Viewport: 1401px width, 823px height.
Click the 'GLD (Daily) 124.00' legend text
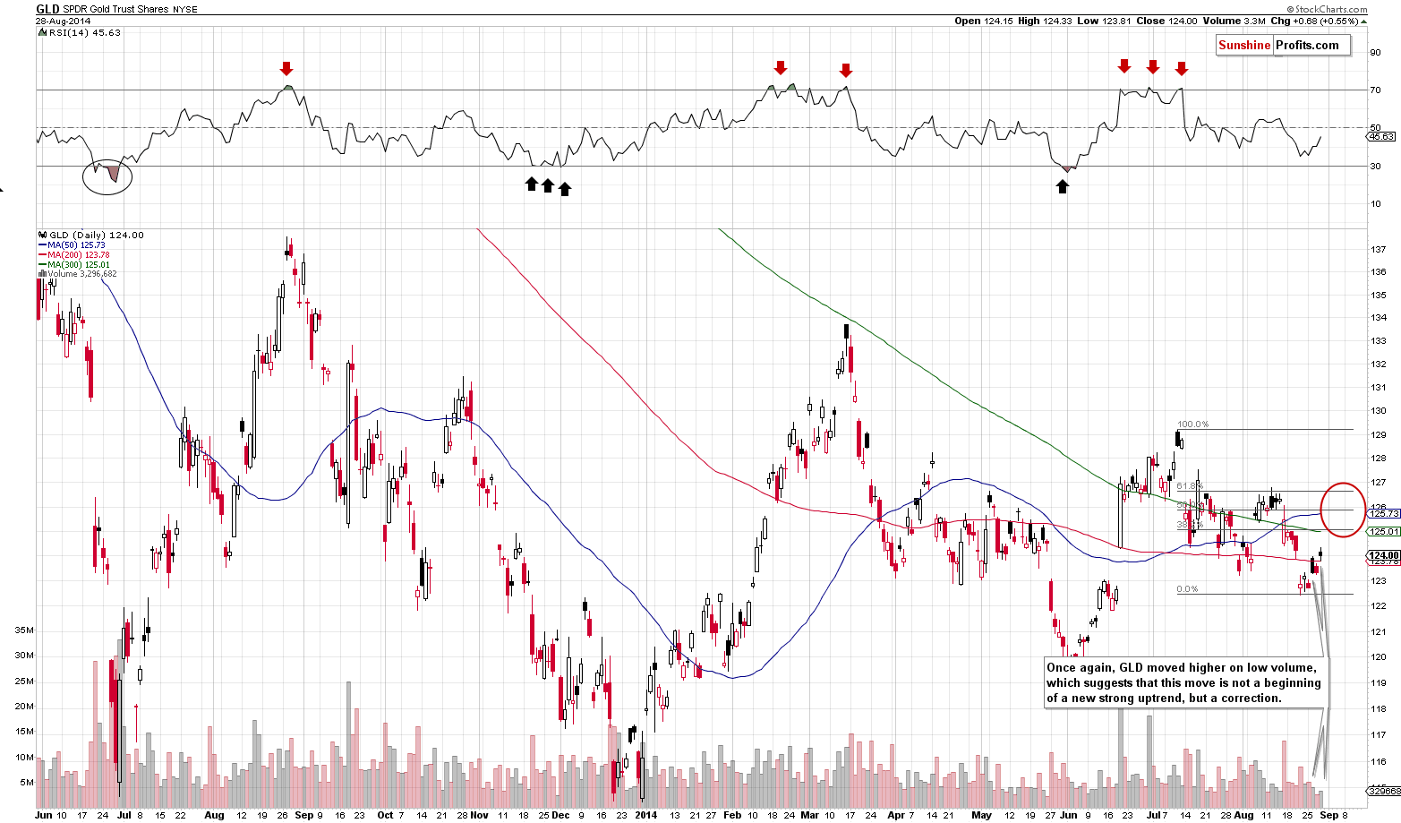click(x=97, y=235)
